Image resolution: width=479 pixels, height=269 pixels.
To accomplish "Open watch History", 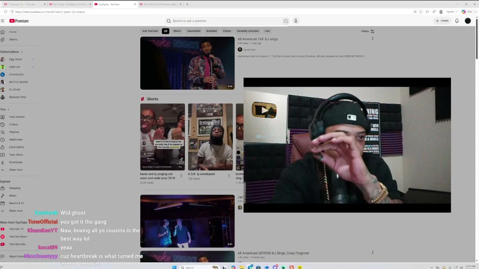I will [x=13, y=124].
